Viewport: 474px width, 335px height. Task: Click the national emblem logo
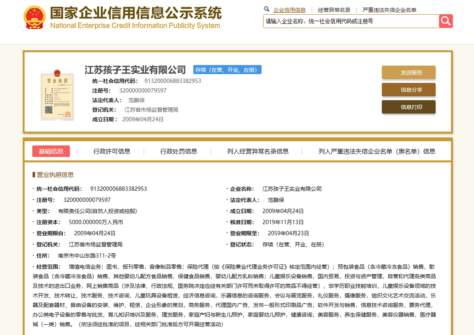click(x=35, y=18)
